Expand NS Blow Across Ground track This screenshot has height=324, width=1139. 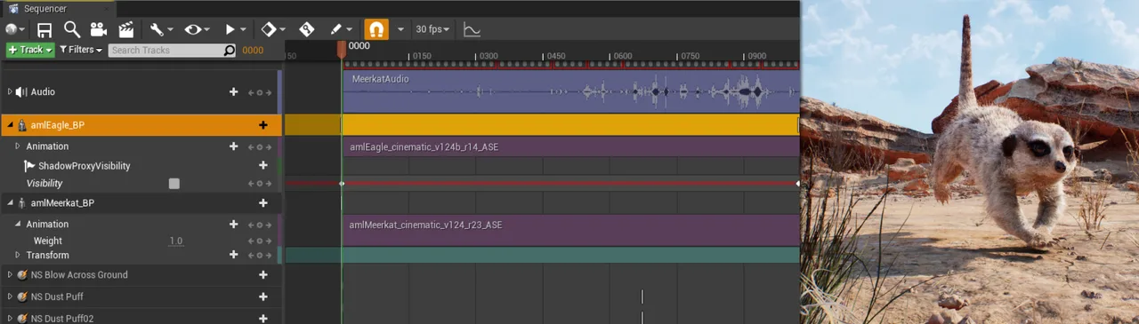click(x=10, y=275)
